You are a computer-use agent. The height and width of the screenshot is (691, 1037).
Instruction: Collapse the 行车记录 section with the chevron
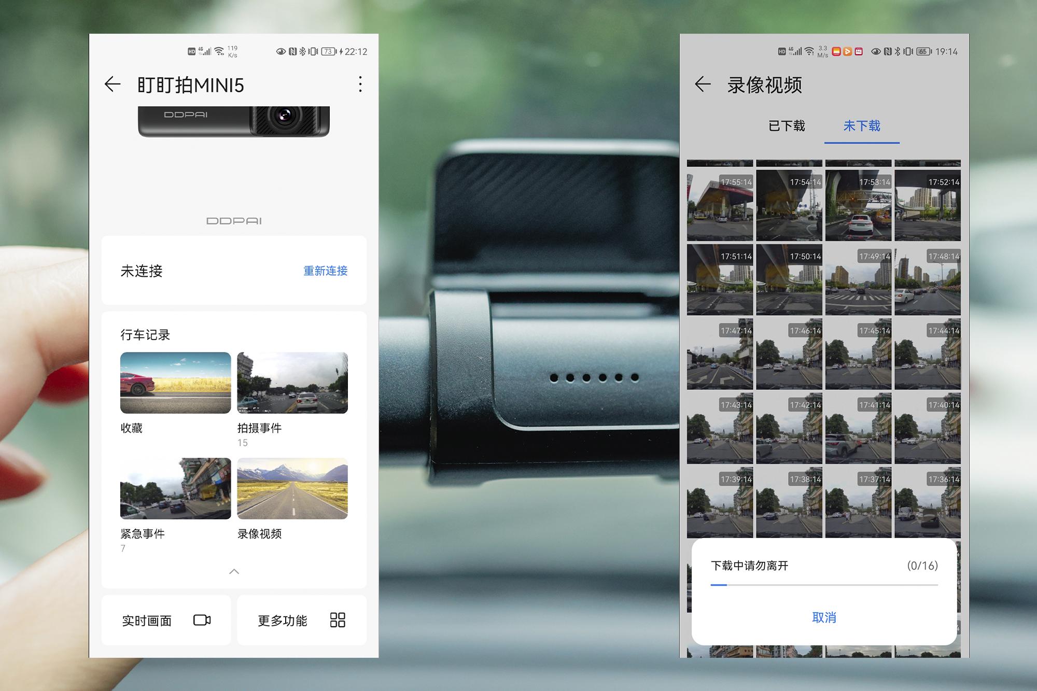coord(234,572)
